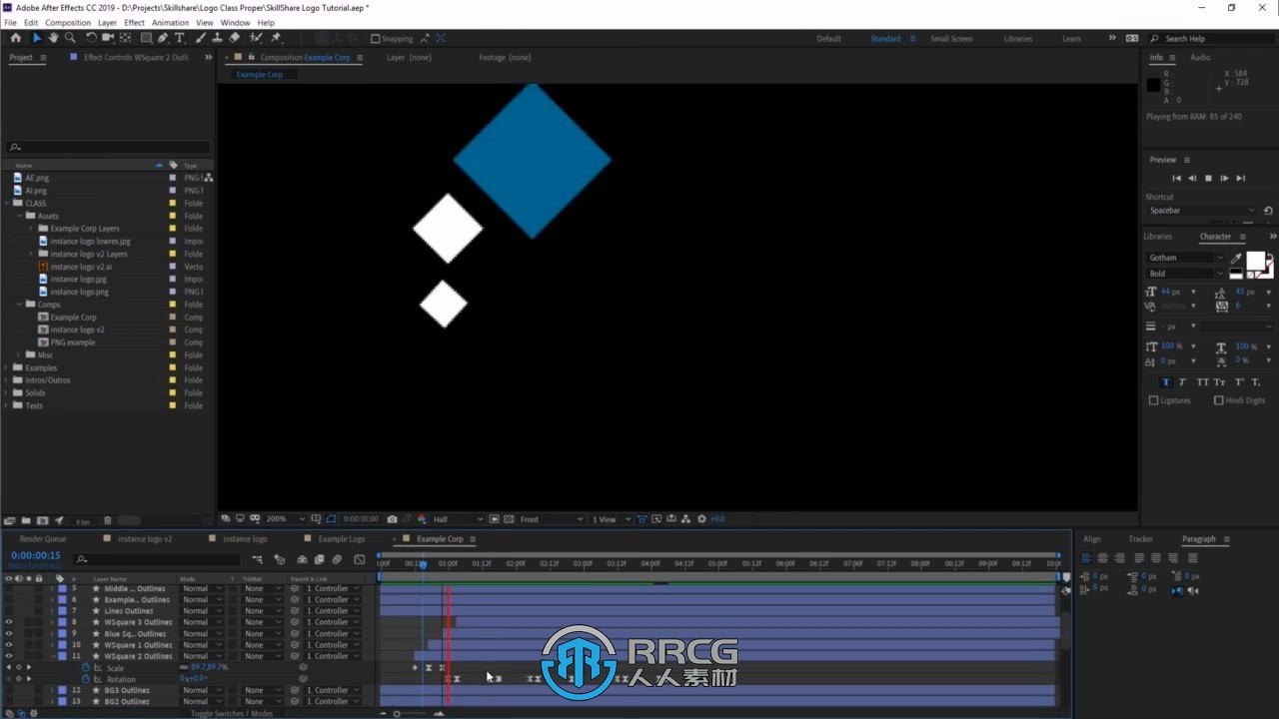The width and height of the screenshot is (1279, 719).
Task: Click Rotation stopwatch on WSquare 2 Outlines
Action: point(85,679)
